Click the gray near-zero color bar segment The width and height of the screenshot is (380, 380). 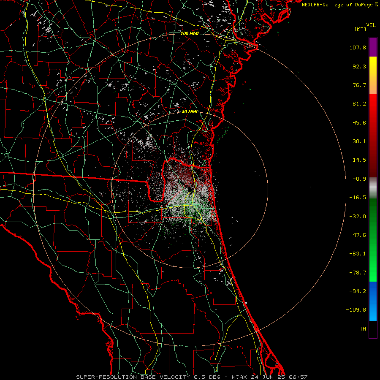pos(373,188)
